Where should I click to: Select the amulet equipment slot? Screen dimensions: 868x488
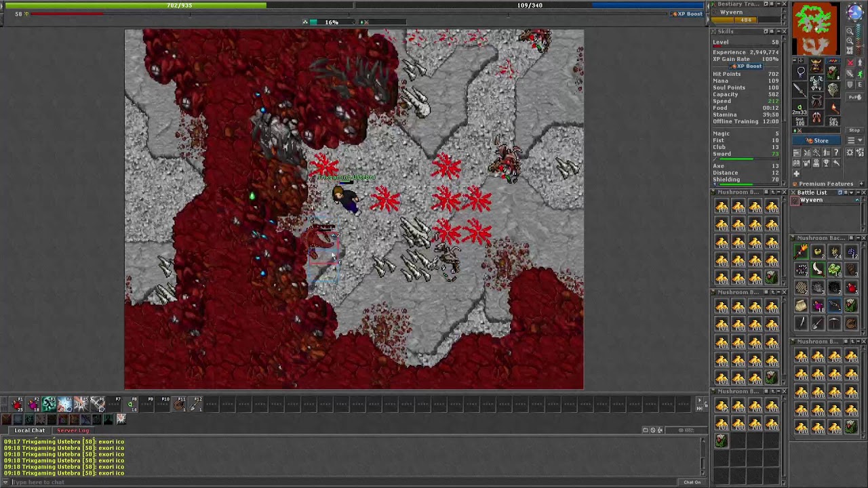click(800, 72)
